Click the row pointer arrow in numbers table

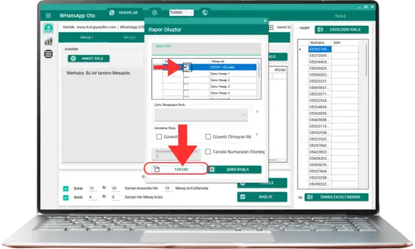coord(300,50)
